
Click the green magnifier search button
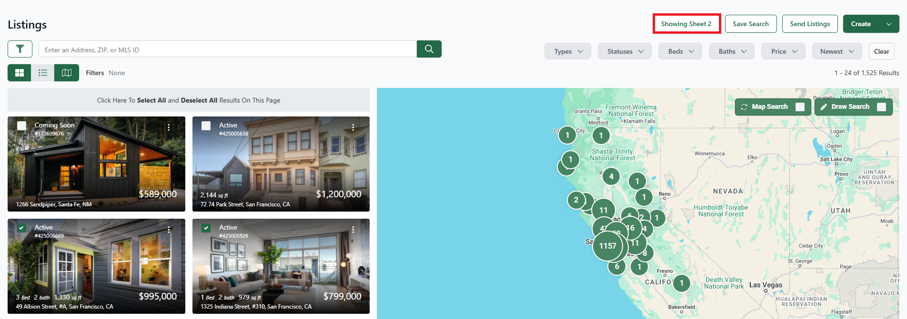[x=429, y=49]
